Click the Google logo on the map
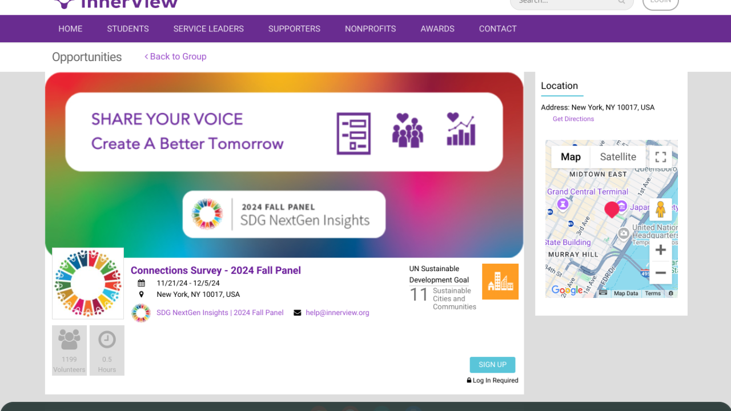The image size is (731, 411). point(567,291)
